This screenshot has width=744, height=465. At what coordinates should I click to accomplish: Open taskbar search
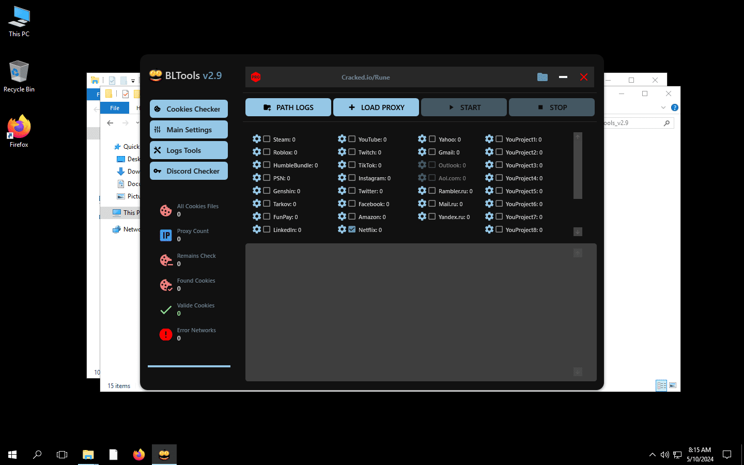(x=37, y=455)
